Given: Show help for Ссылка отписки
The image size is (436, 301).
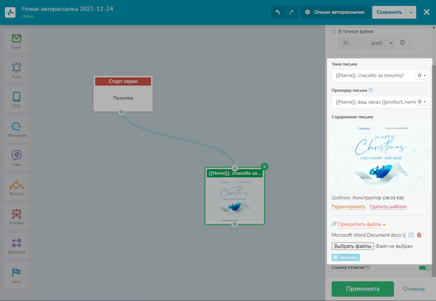Looking at the screenshot, I should pyautogui.click(x=368, y=267).
